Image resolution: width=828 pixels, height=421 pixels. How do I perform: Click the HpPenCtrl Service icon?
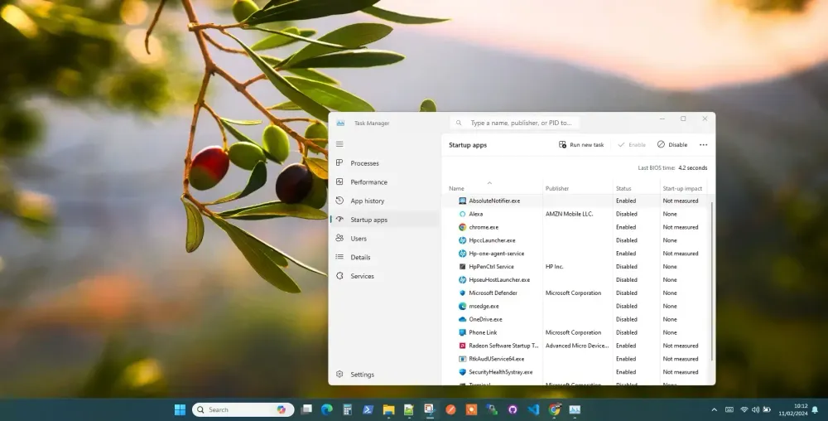pos(463,267)
